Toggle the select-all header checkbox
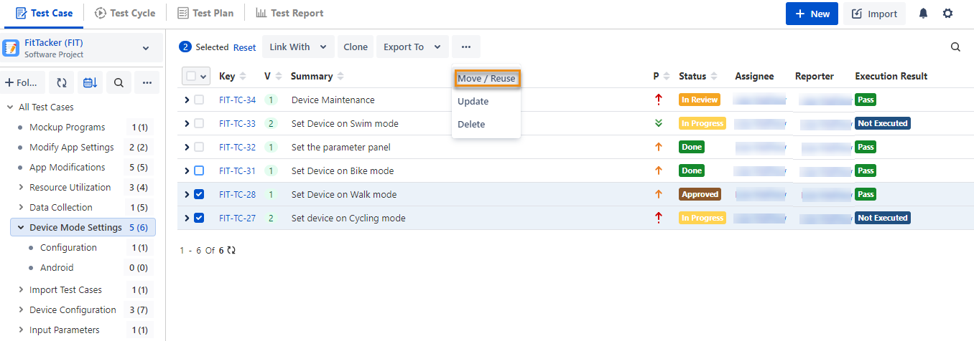This screenshot has width=974, height=341. pyautogui.click(x=191, y=76)
